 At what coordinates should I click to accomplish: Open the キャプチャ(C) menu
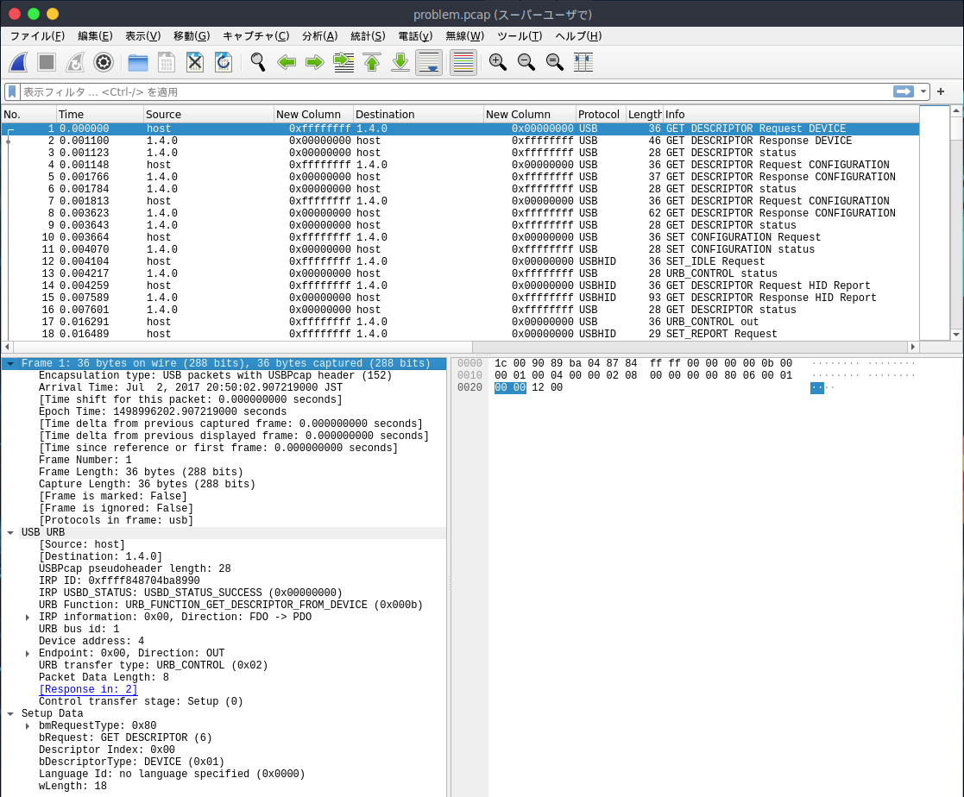[255, 35]
